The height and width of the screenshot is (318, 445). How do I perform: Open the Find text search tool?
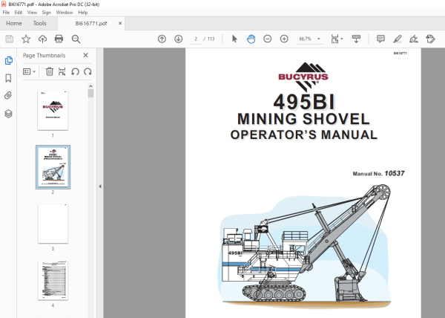(x=76, y=39)
